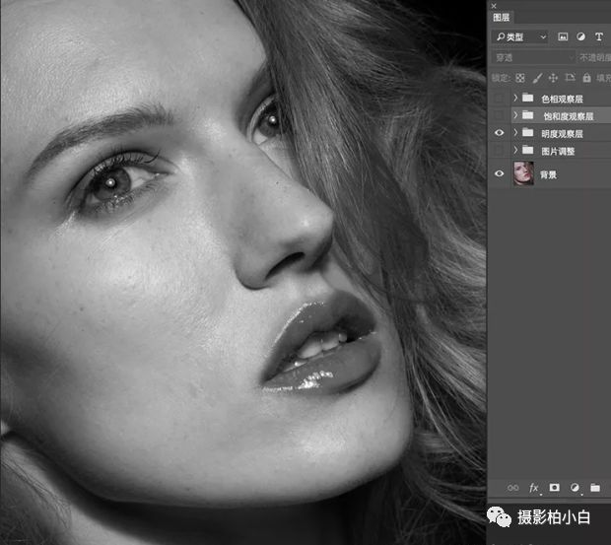This screenshot has height=545, width=611.
Task: Click the lock all padlock icon
Action: pyautogui.click(x=586, y=77)
